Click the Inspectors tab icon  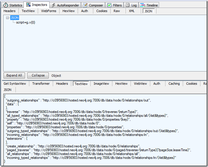coord(28,5)
